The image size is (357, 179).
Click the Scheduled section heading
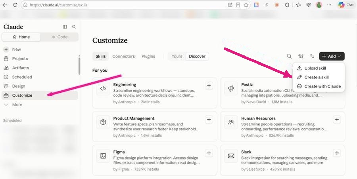12,120
